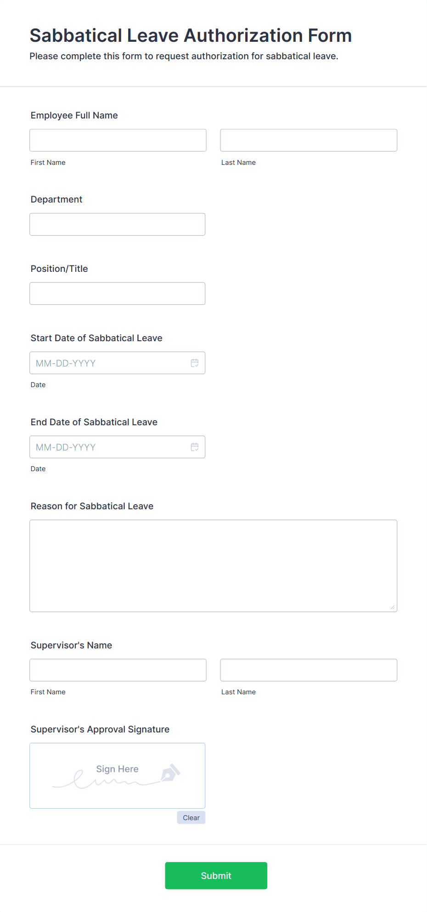Click the Start Date of Sabbatical Leave label
Viewport: 427px width, 912px height.
(x=96, y=338)
